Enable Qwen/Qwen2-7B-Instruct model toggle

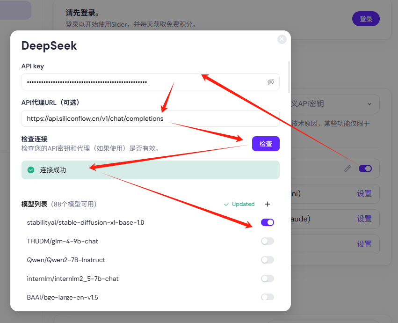click(x=268, y=260)
